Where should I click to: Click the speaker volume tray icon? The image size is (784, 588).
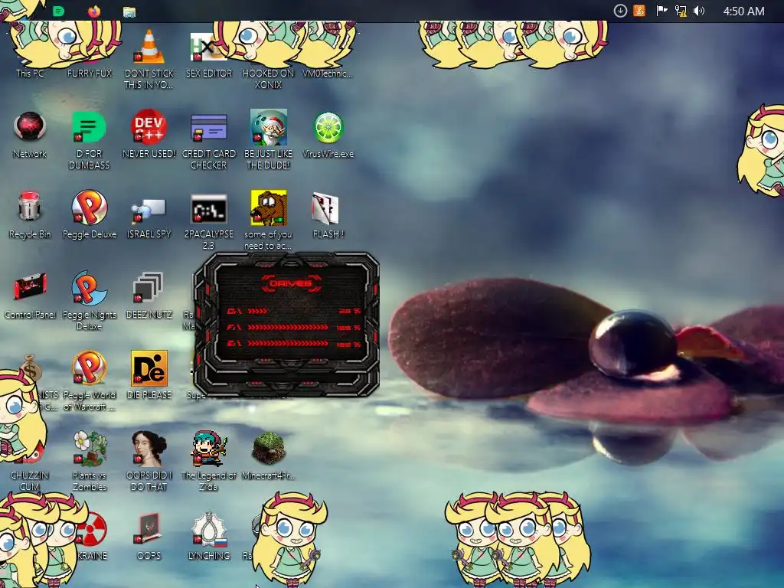tap(699, 11)
